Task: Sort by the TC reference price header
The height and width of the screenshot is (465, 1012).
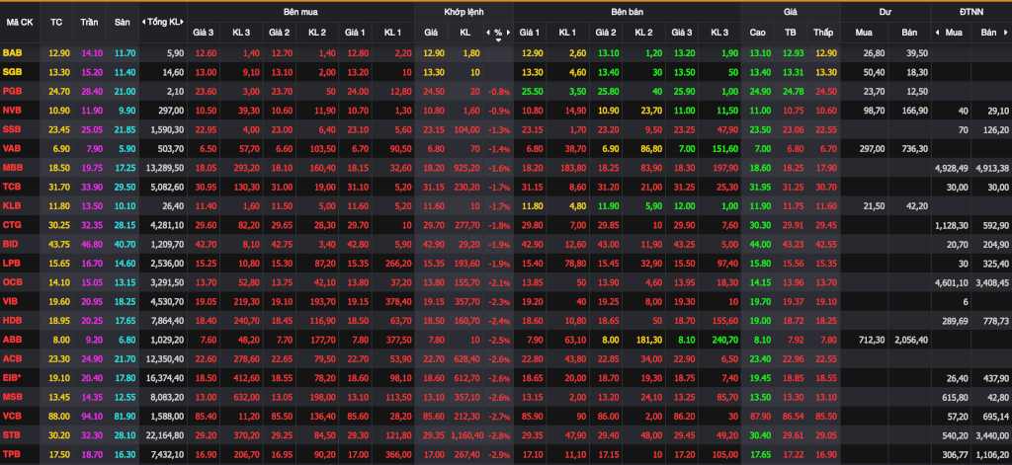Action: pyautogui.click(x=56, y=22)
